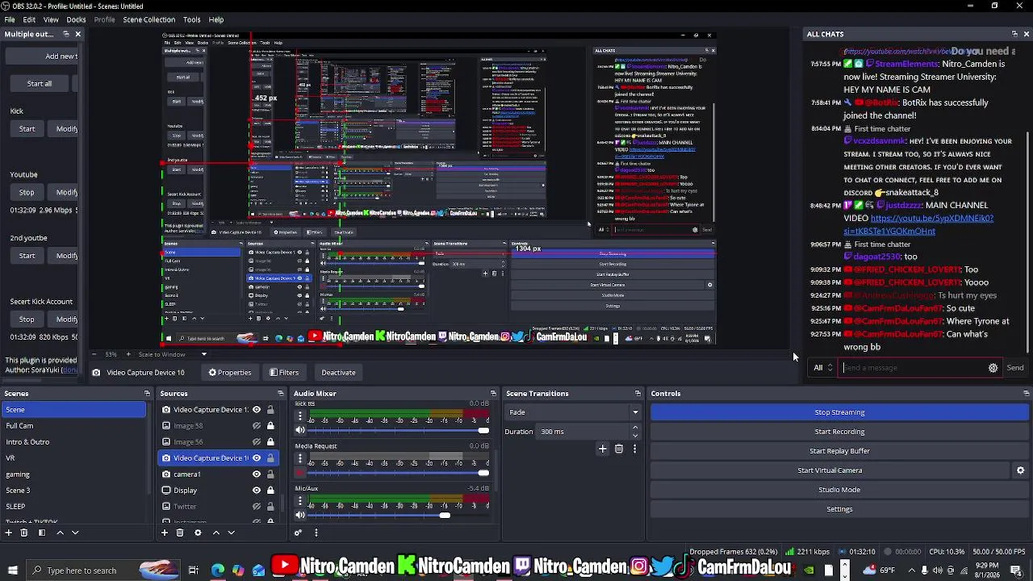1033x581 pixels.
Task: Unmute the Media Request speaker icon
Action: click(300, 473)
